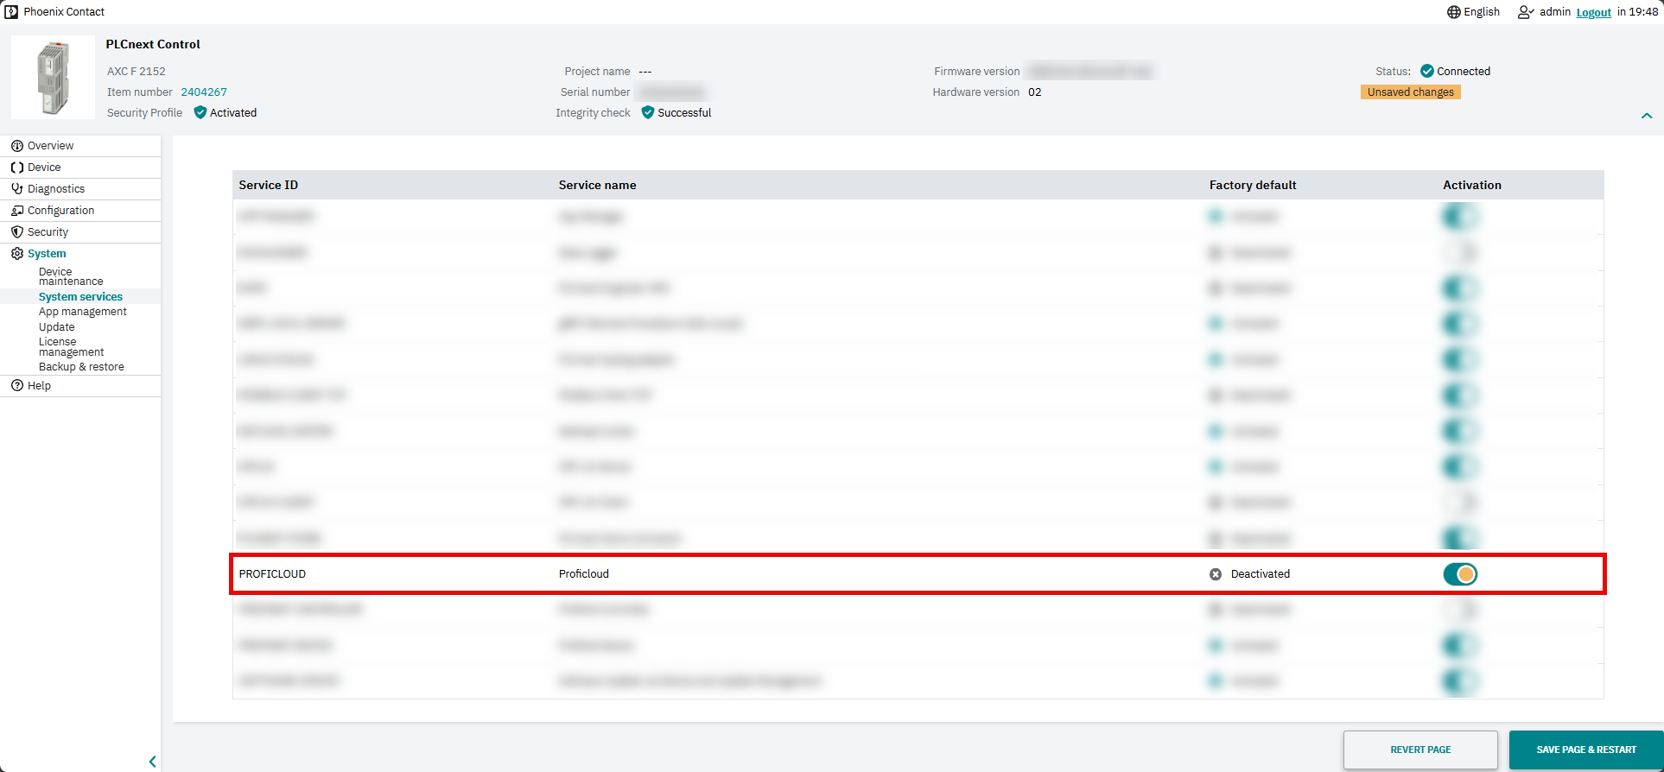Viewport: 1664px width, 772px height.
Task: Click the Service ID column header
Action: tap(268, 185)
